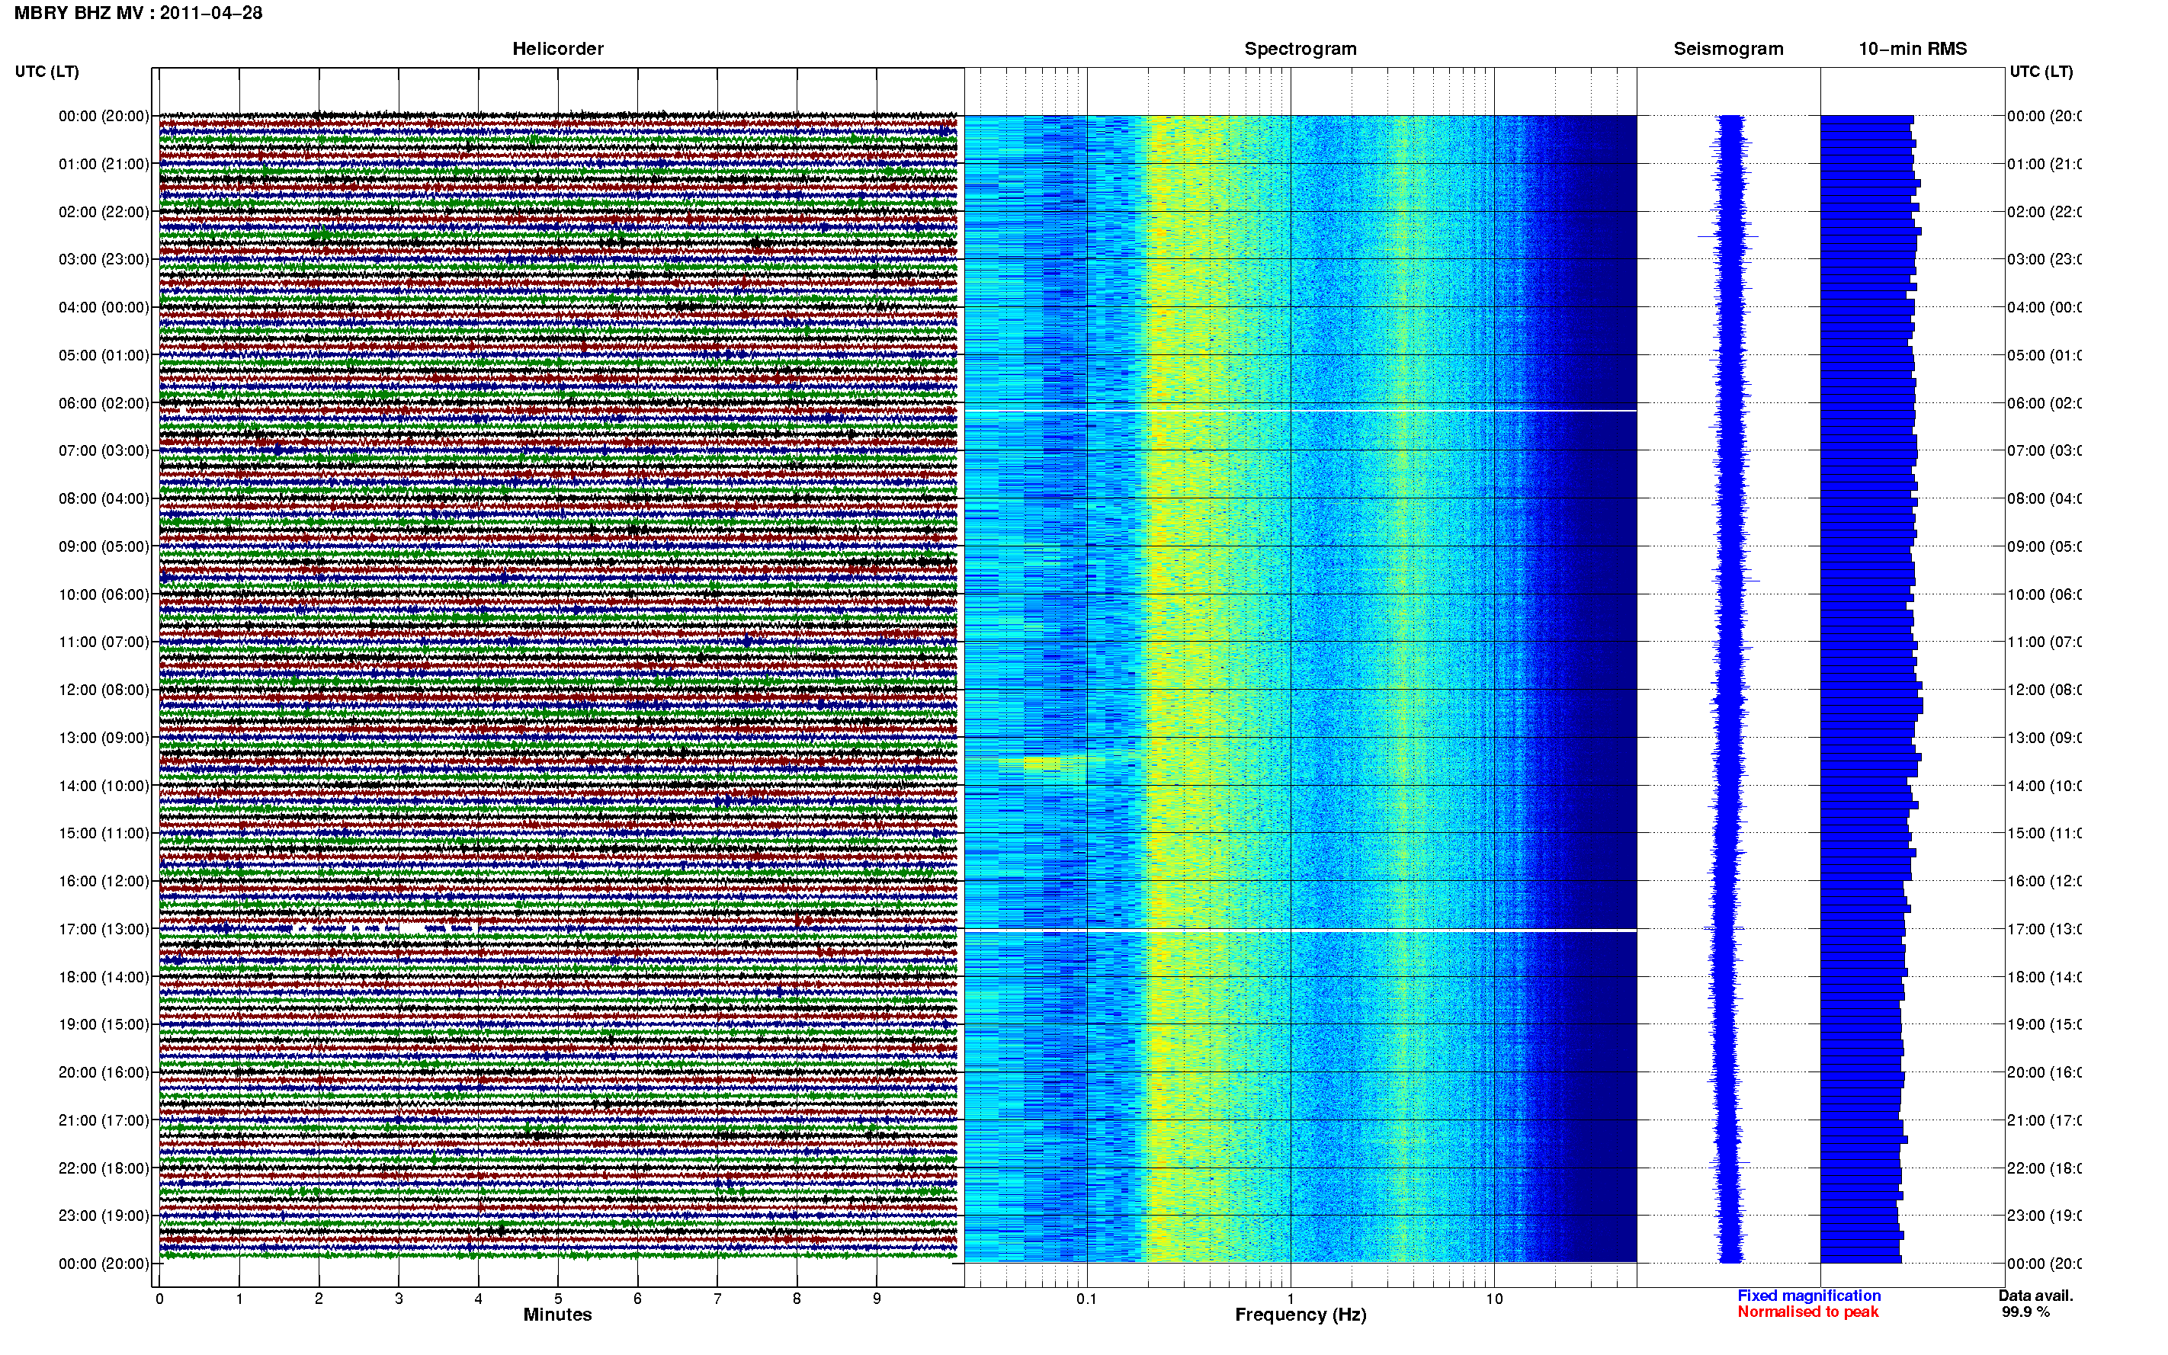Image resolution: width=2168 pixels, height=1355 pixels.
Task: Click left-axis label "22:00 (18:00)"
Action: tap(104, 1168)
